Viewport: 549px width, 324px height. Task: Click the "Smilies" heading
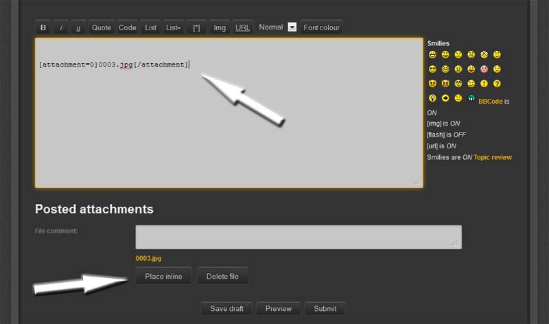pos(438,43)
